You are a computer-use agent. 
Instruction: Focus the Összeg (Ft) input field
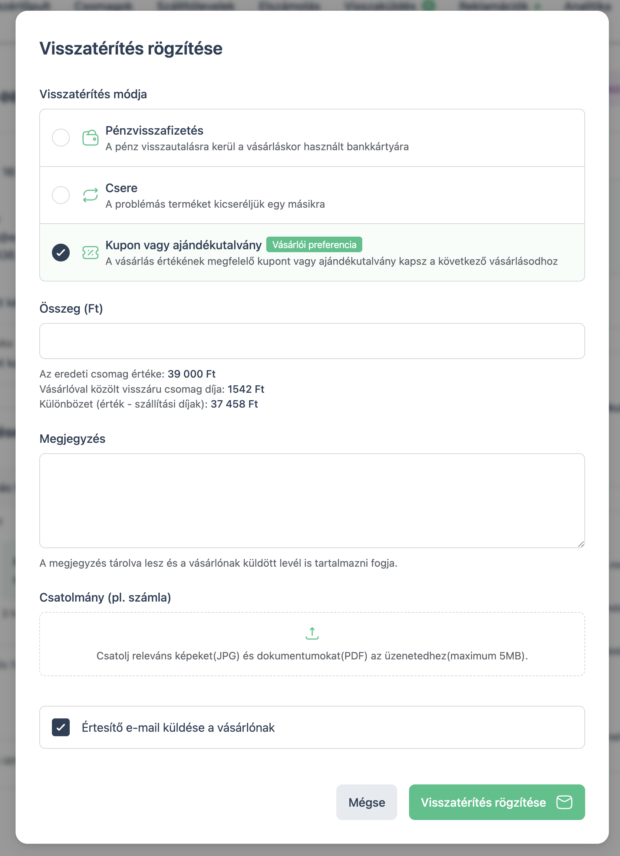(312, 341)
